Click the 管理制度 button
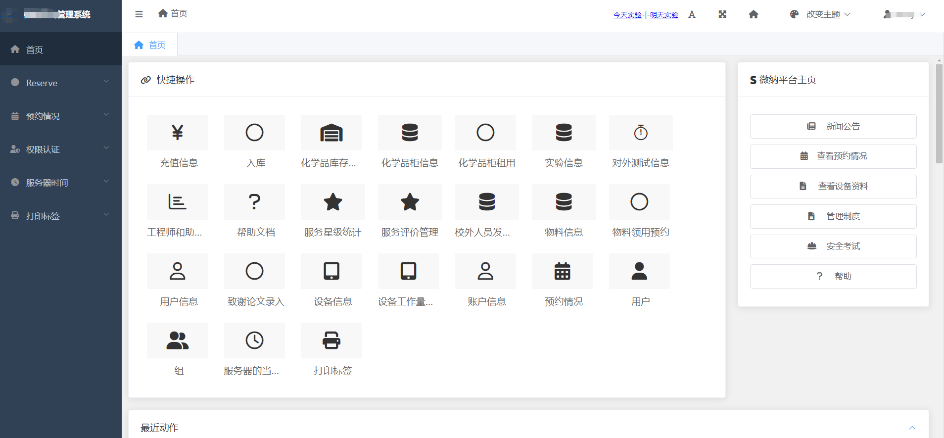The width and height of the screenshot is (944, 438). click(x=833, y=216)
